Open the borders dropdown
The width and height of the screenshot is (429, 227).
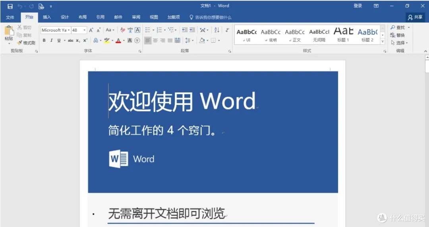[x=219, y=41]
